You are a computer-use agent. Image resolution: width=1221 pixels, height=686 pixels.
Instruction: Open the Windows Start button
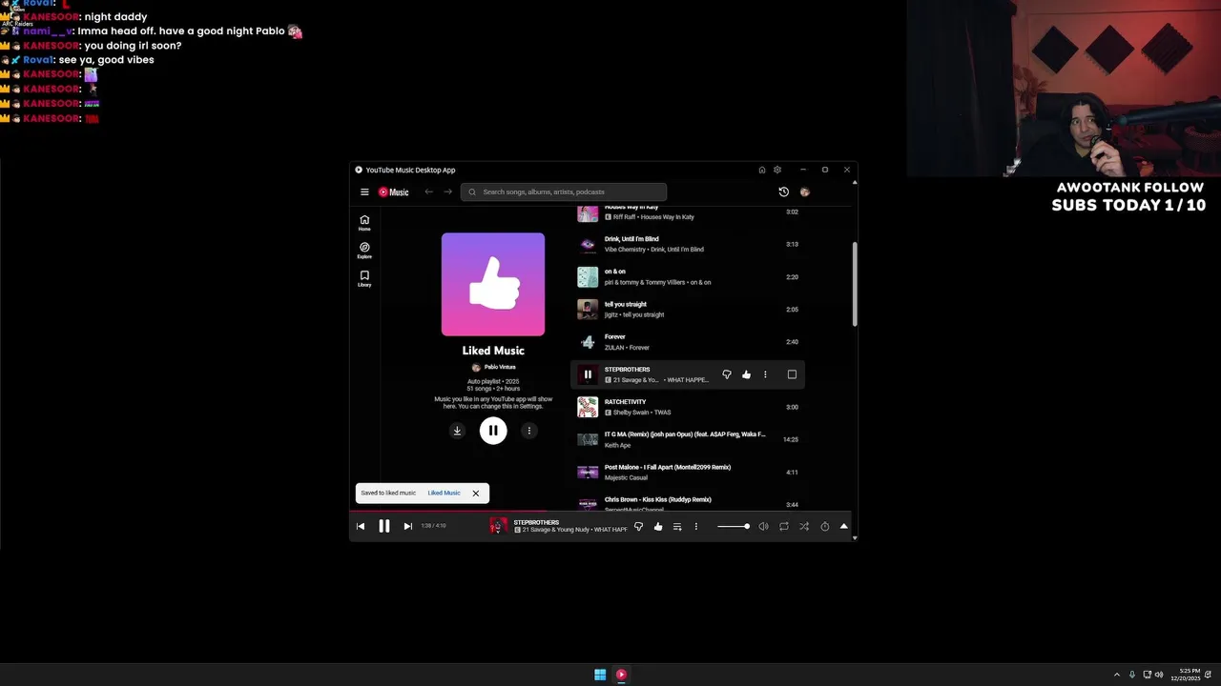[600, 675]
